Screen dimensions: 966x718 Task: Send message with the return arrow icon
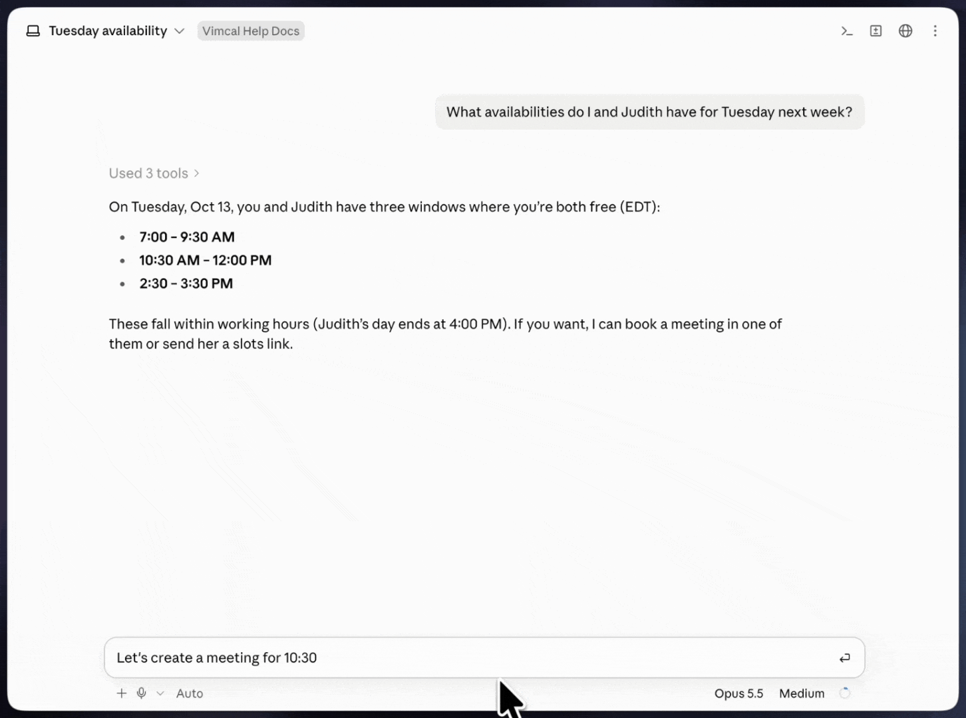844,658
